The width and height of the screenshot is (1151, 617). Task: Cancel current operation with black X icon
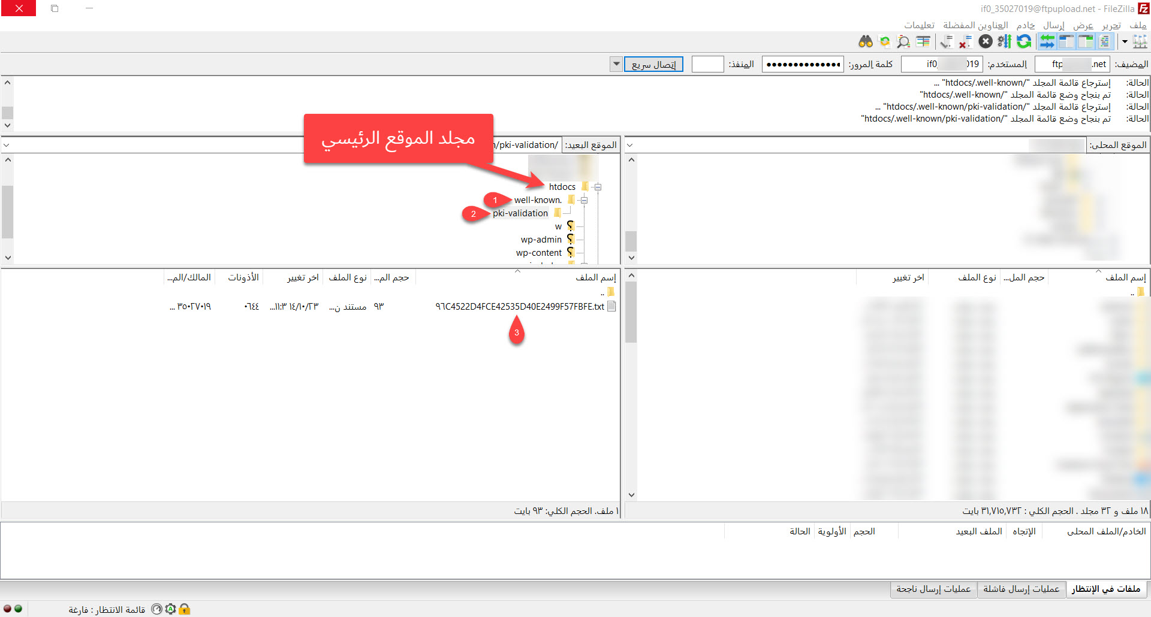point(986,41)
